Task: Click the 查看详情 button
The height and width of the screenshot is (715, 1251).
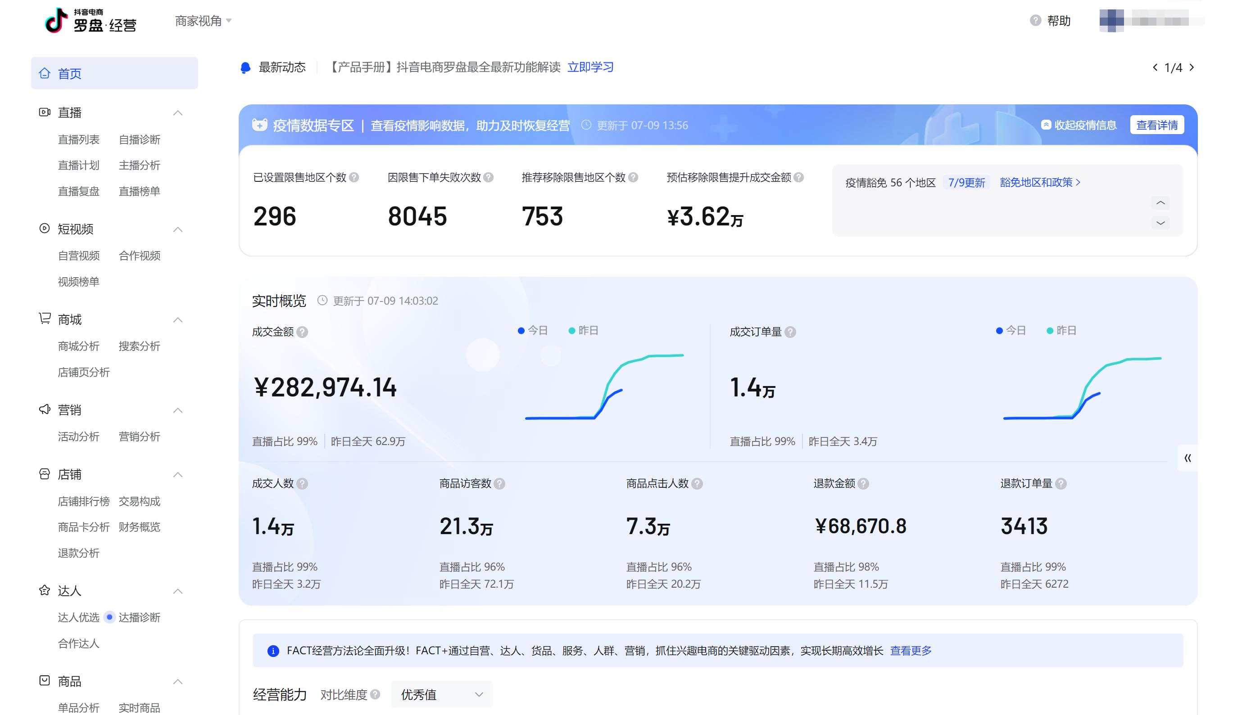Action: pos(1157,125)
